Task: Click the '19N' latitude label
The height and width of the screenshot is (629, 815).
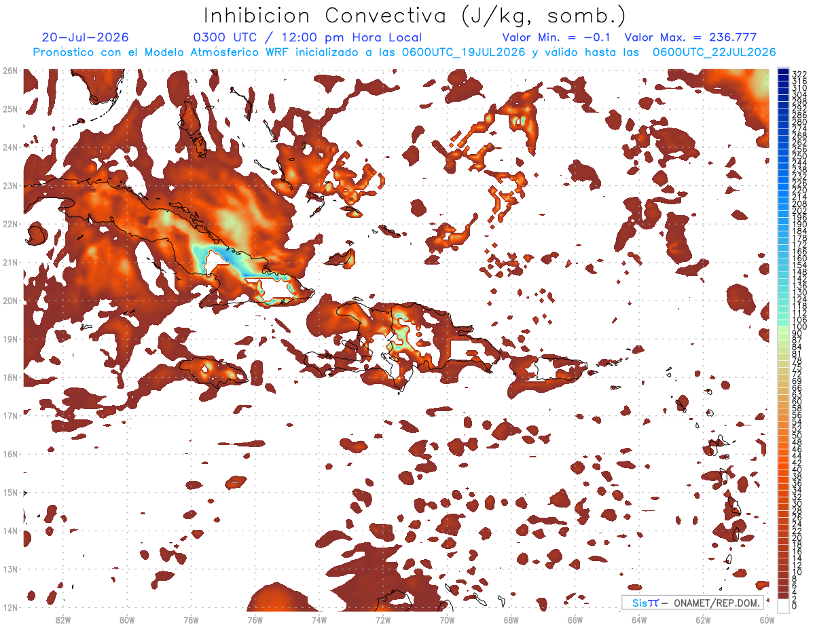Action: [x=10, y=339]
